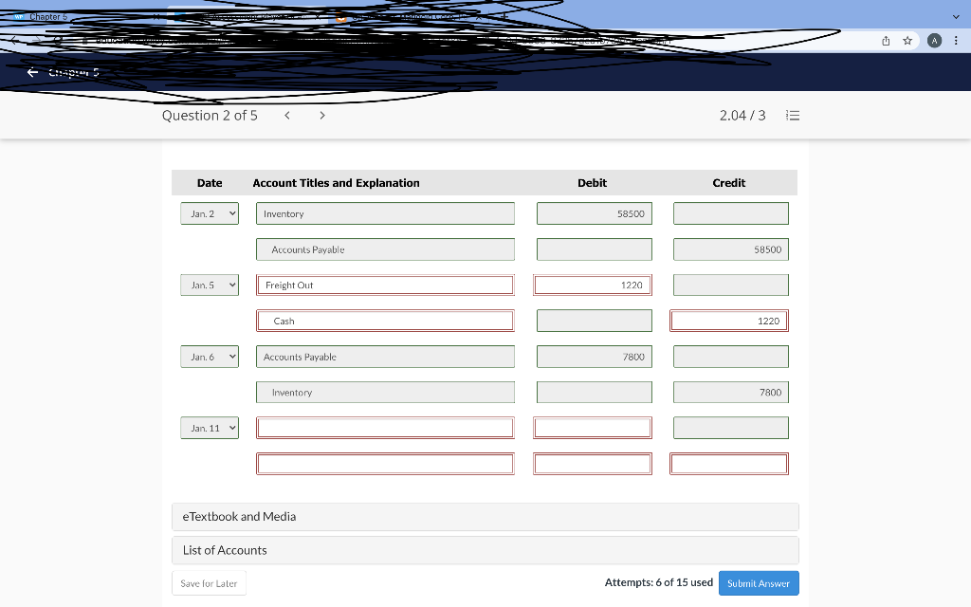
Task: Go to previous question chevron
Action: click(x=287, y=115)
